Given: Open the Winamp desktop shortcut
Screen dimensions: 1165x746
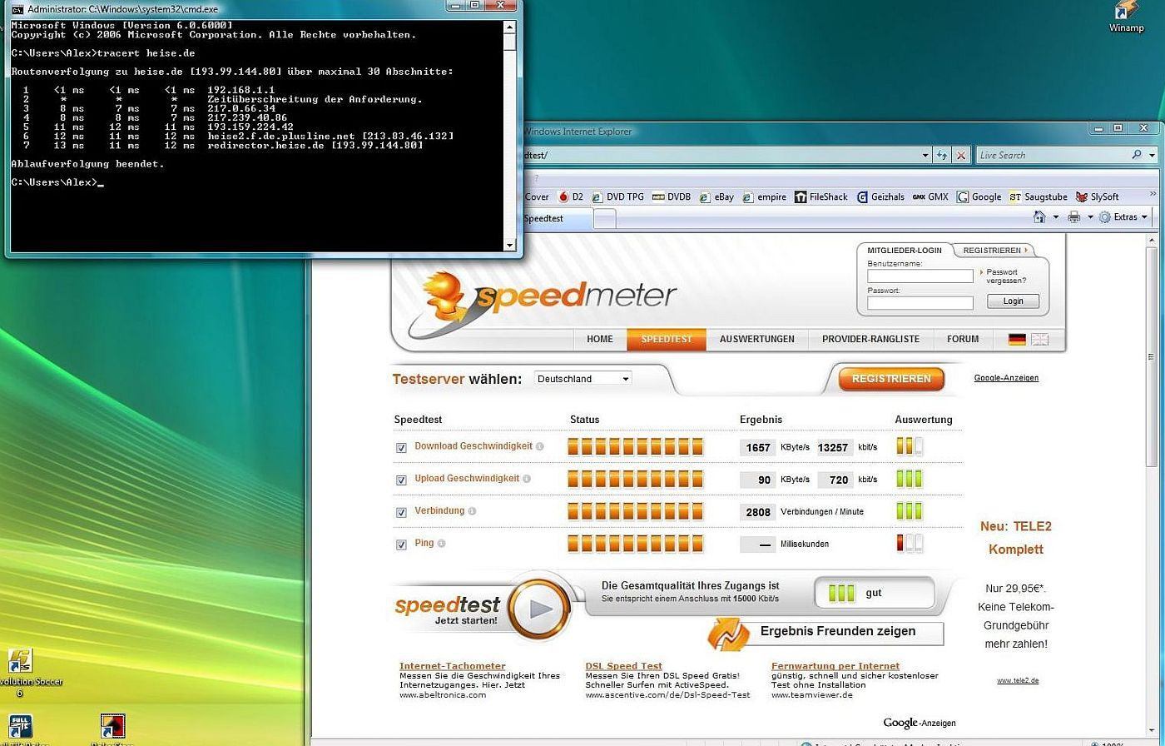Looking at the screenshot, I should coord(1126,15).
